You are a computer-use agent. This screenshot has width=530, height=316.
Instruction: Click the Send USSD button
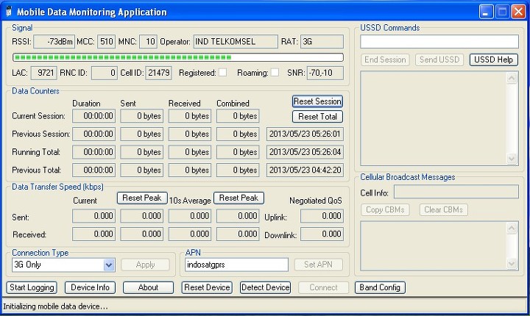click(439, 60)
